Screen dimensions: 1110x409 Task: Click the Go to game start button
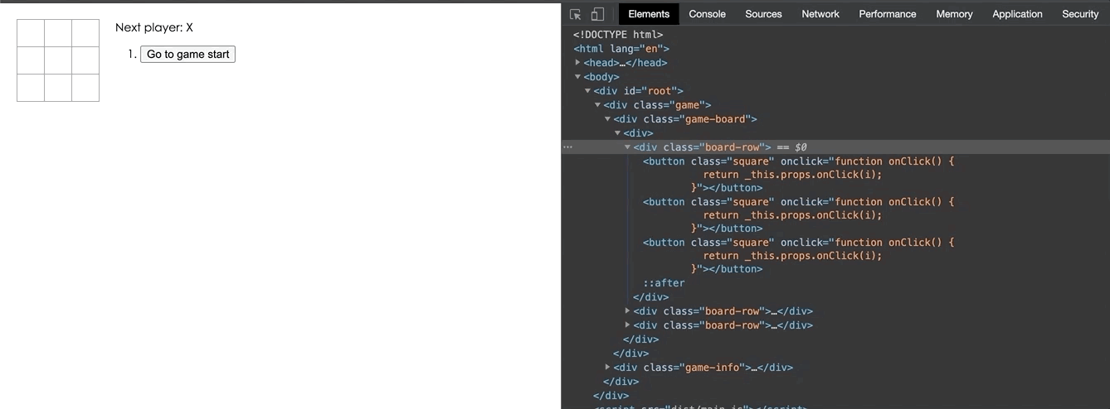click(187, 54)
